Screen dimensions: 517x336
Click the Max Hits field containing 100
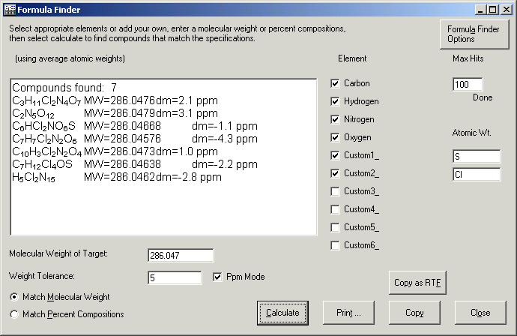click(468, 85)
